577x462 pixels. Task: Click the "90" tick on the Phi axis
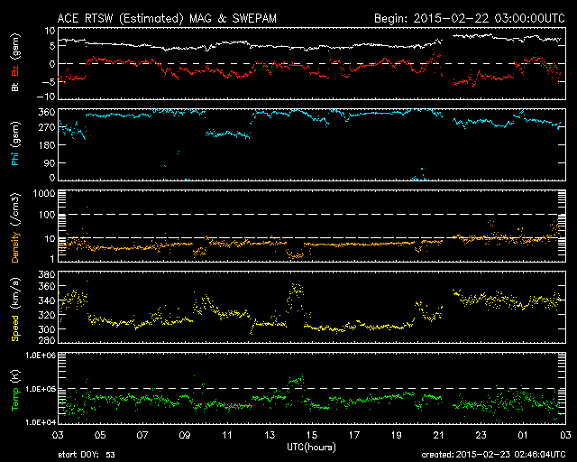click(50, 162)
